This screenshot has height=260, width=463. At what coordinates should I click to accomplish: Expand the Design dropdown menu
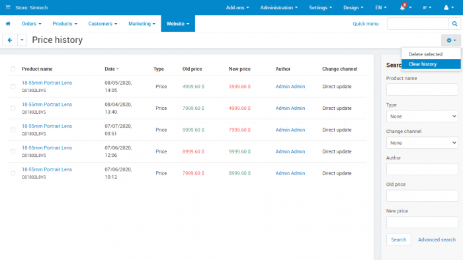353,8
